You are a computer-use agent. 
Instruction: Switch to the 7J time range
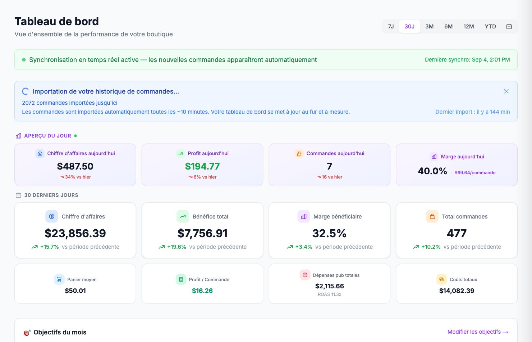[391, 26]
